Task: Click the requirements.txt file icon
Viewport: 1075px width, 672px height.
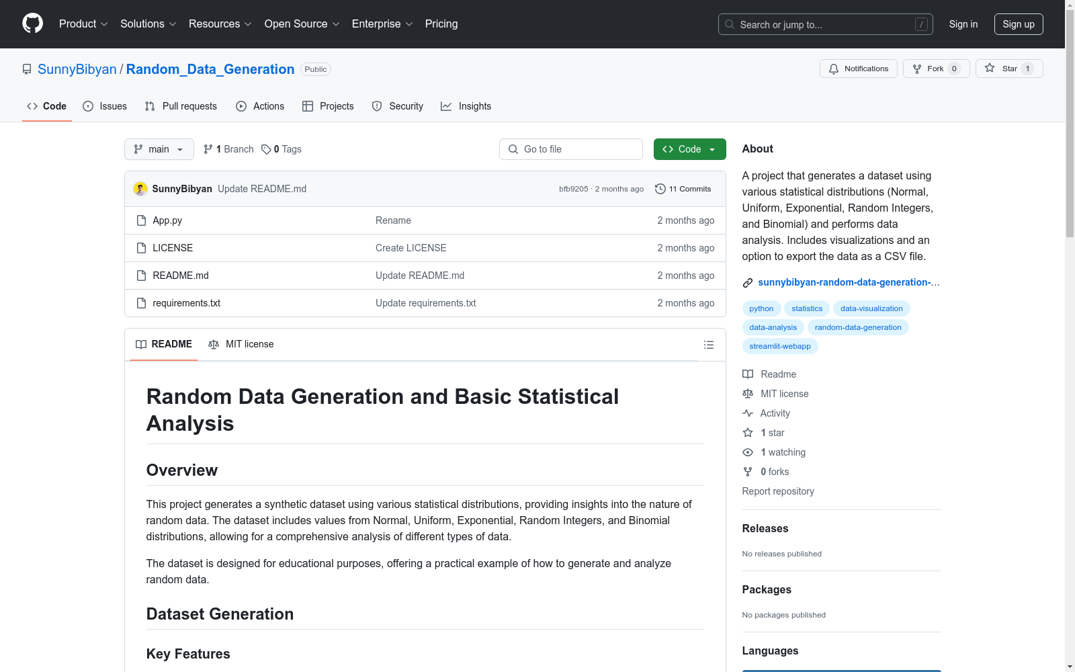Action: click(x=141, y=303)
